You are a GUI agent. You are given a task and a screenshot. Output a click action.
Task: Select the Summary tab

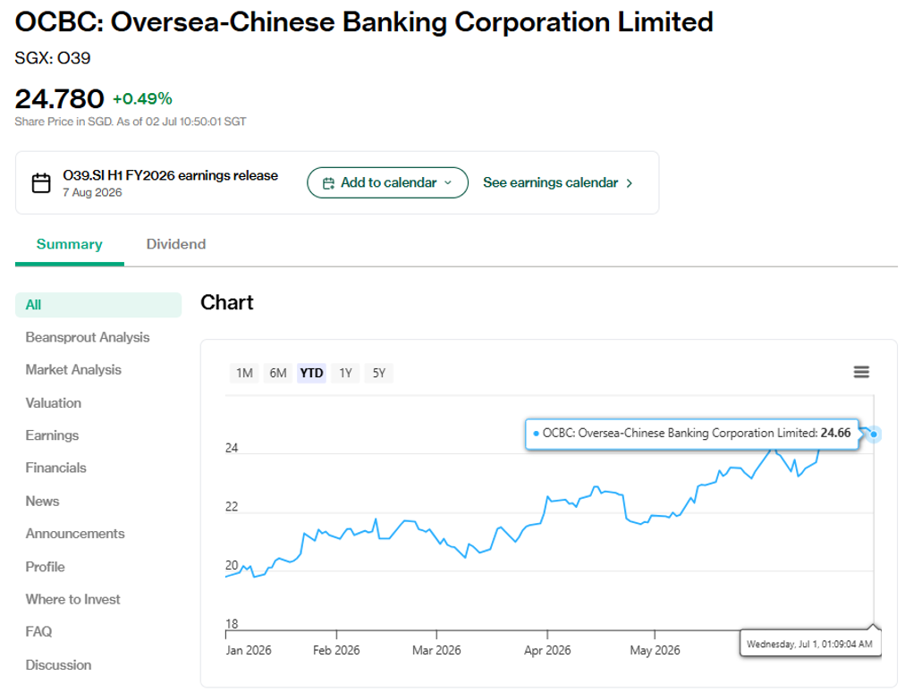point(69,244)
